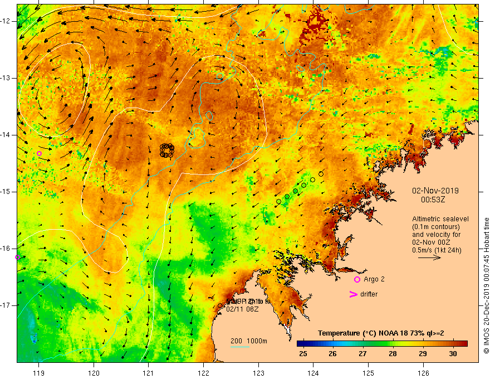This screenshot has height=379, width=490.
Task: Click longitude axis label 121
Action: tap(149, 373)
